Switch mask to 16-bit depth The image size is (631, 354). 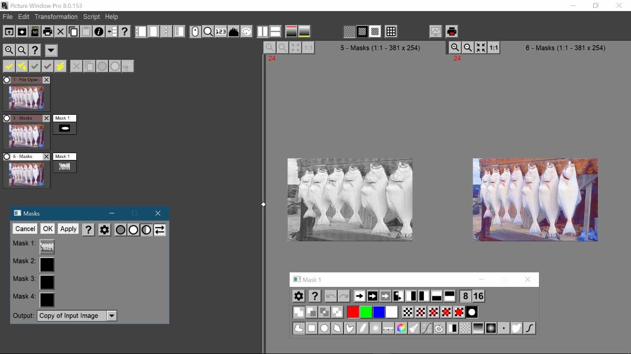[478, 296]
